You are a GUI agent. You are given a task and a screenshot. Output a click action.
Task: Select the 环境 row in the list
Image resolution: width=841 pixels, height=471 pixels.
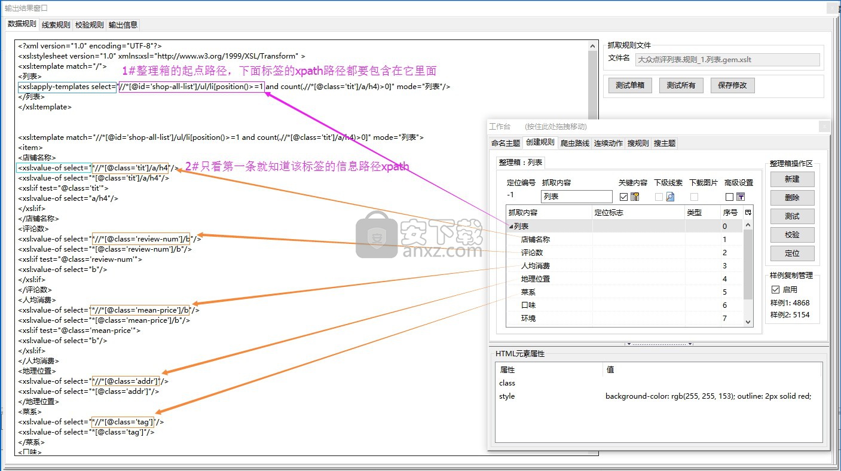click(x=625, y=319)
